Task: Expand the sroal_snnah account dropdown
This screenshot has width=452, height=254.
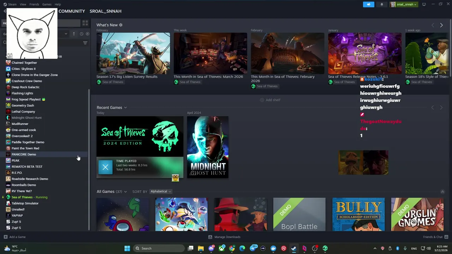Action: click(x=404, y=4)
